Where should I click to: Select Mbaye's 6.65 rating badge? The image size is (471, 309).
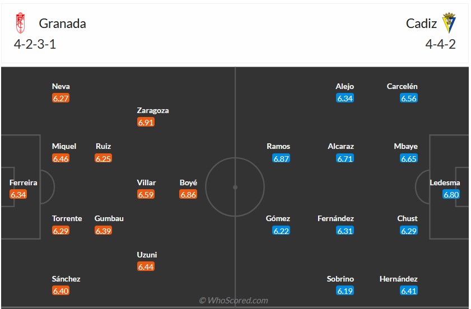click(409, 158)
